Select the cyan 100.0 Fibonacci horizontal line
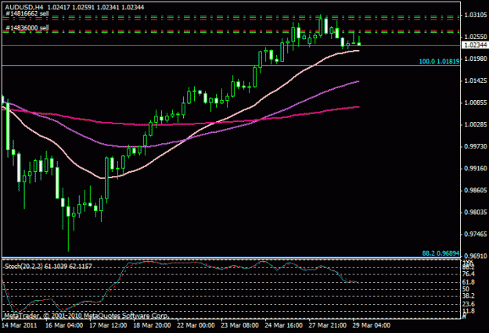 [231, 65]
